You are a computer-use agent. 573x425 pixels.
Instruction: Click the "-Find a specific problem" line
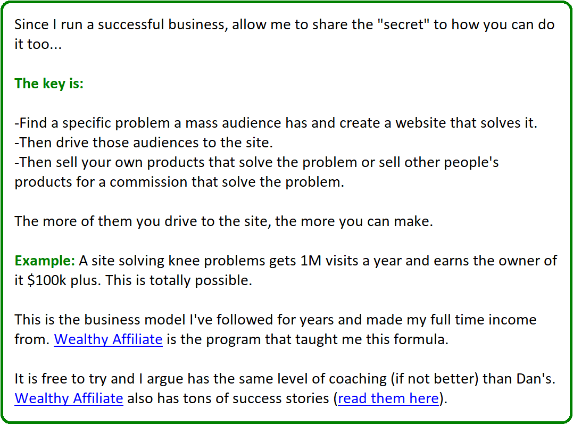coord(276,123)
